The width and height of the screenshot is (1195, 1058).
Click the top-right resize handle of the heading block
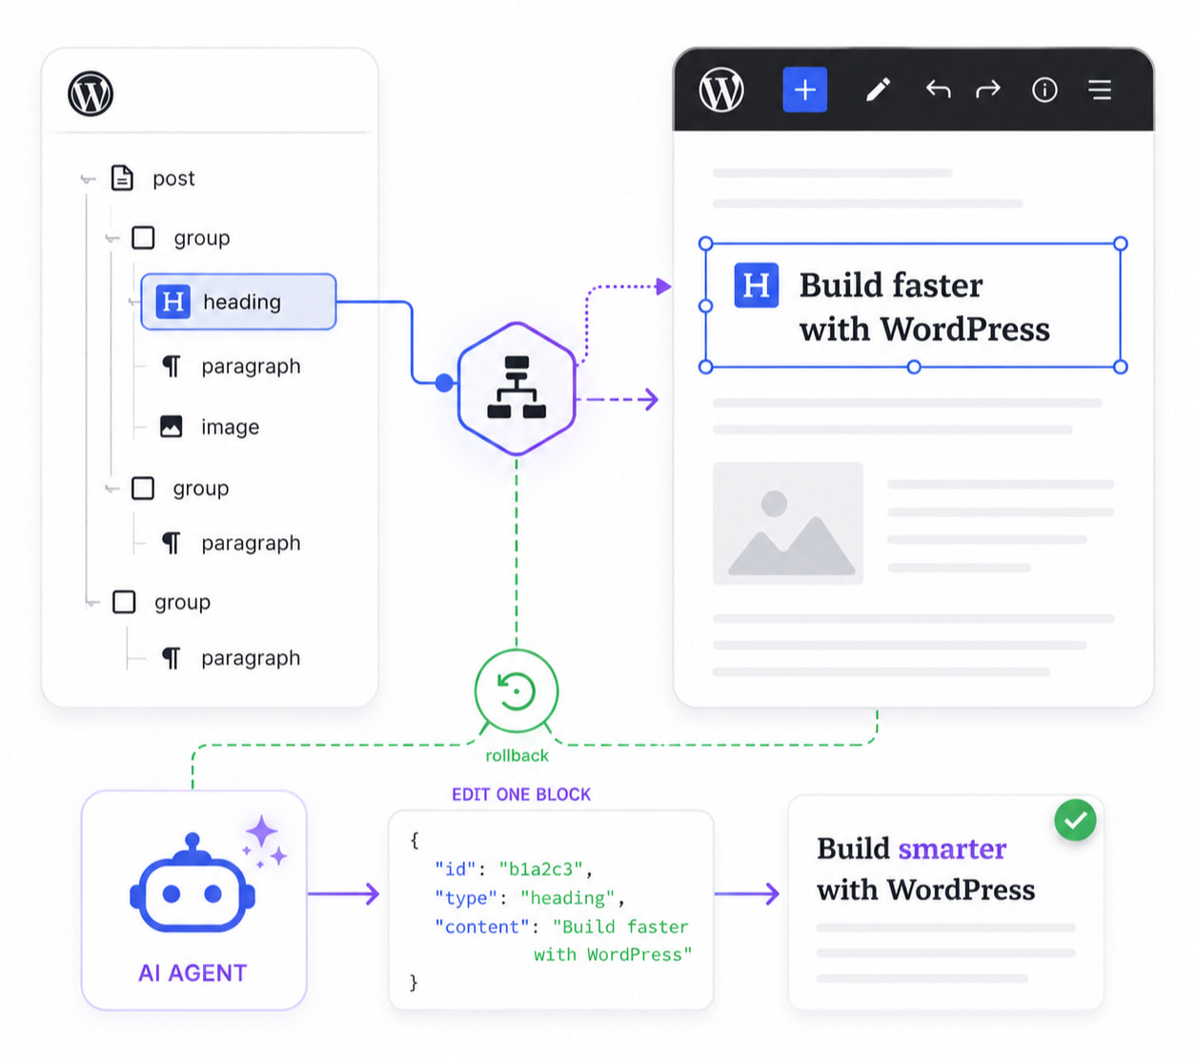coord(1121,244)
